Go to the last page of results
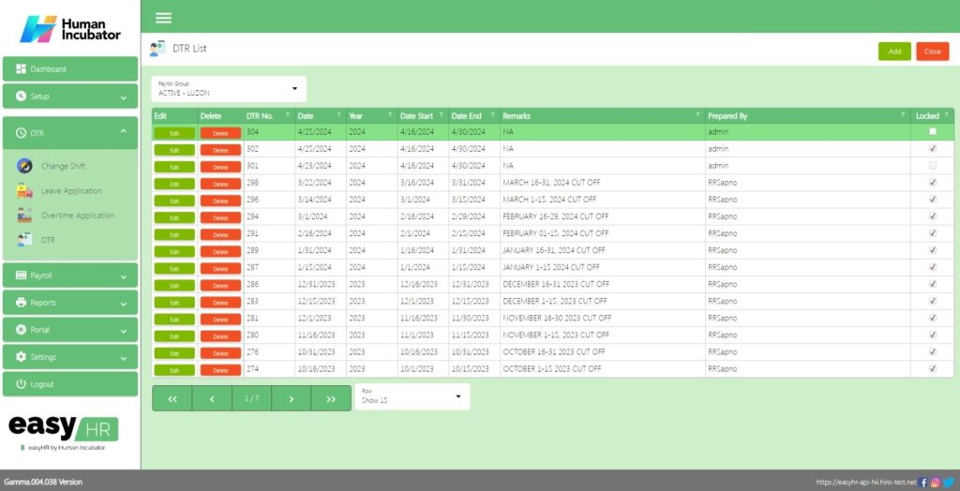Screen dimensions: 960x491 pos(331,398)
